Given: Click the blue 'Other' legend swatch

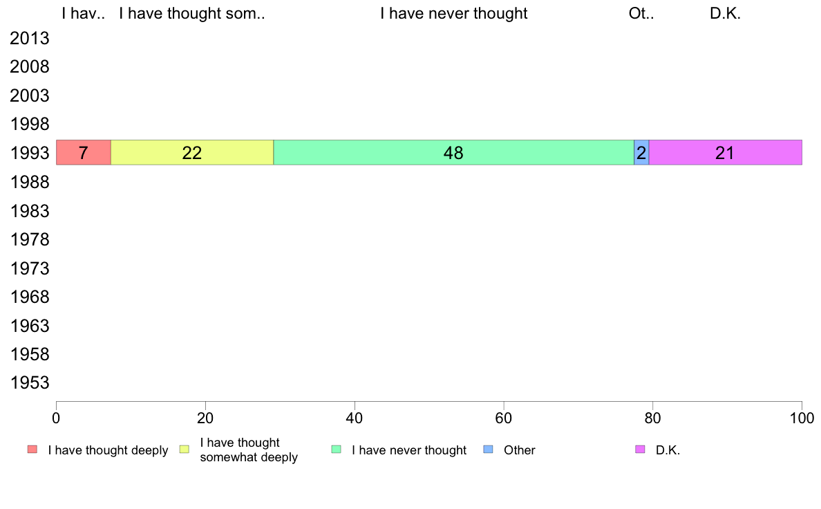Looking at the screenshot, I should click(488, 450).
